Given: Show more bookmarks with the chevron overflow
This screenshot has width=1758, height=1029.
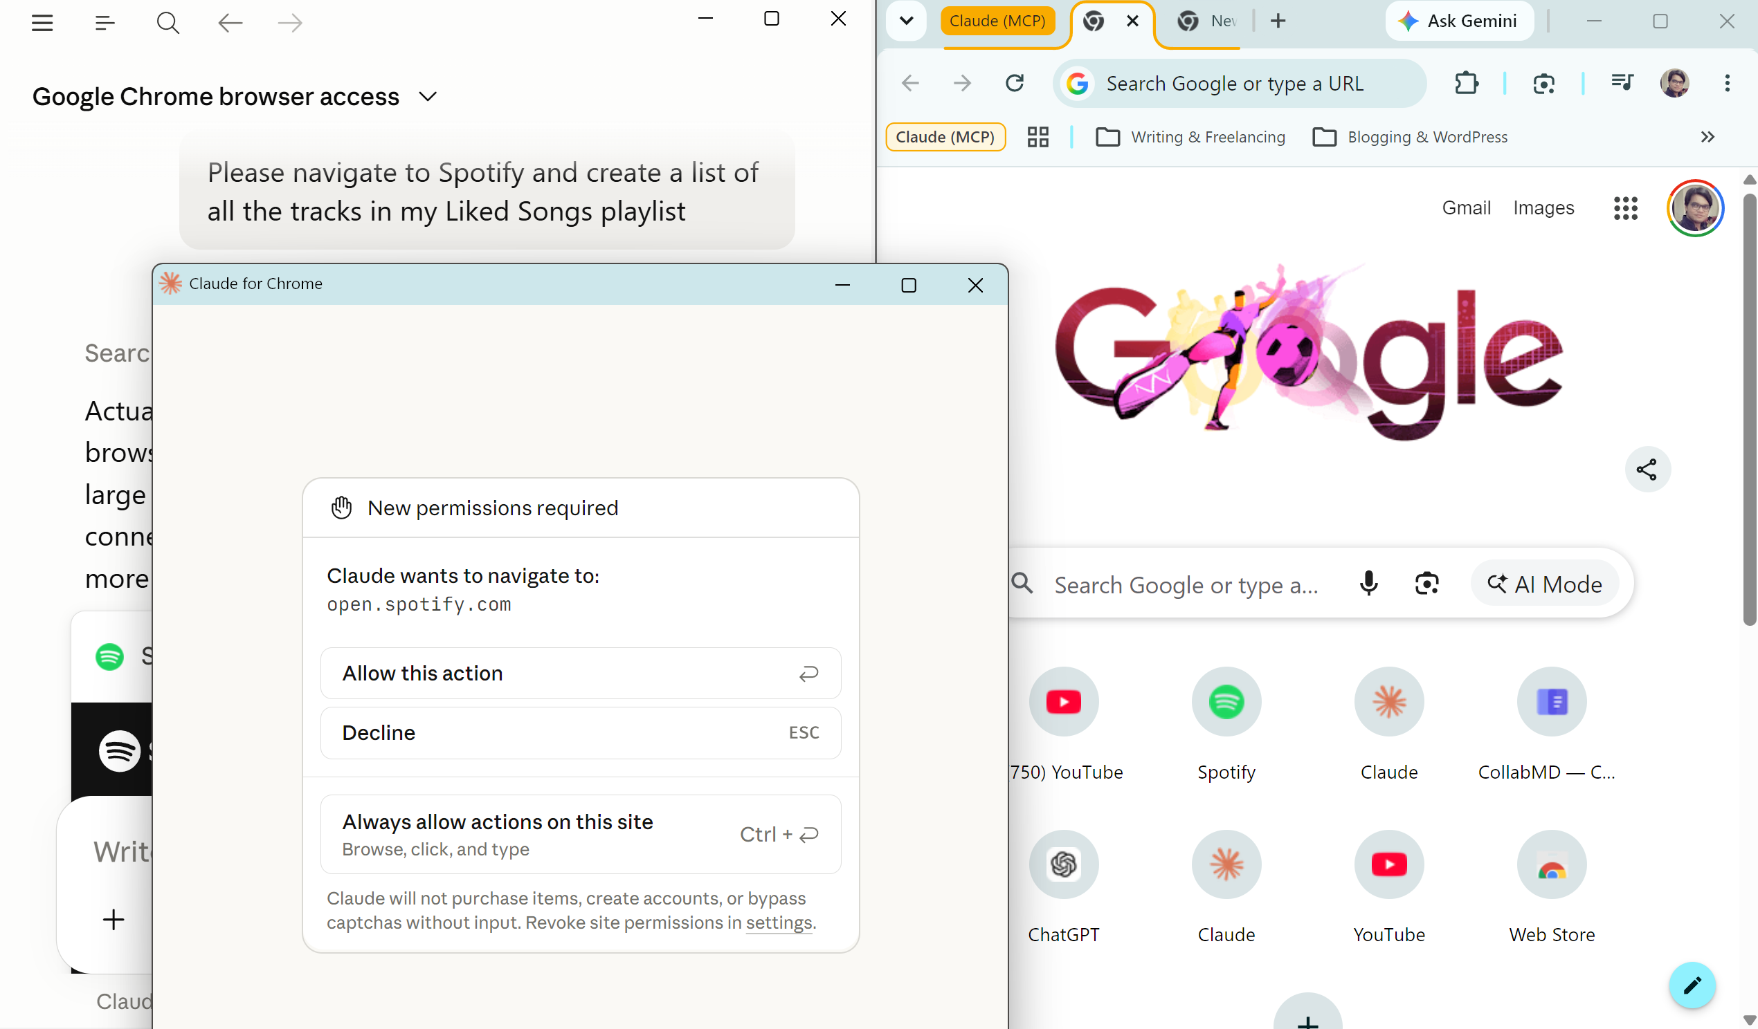Looking at the screenshot, I should [x=1707, y=137].
